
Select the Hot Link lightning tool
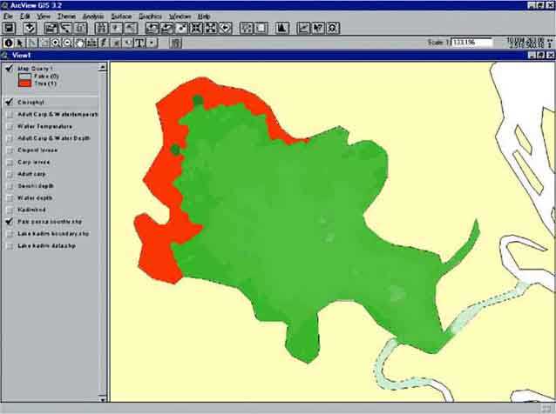[x=104, y=42]
